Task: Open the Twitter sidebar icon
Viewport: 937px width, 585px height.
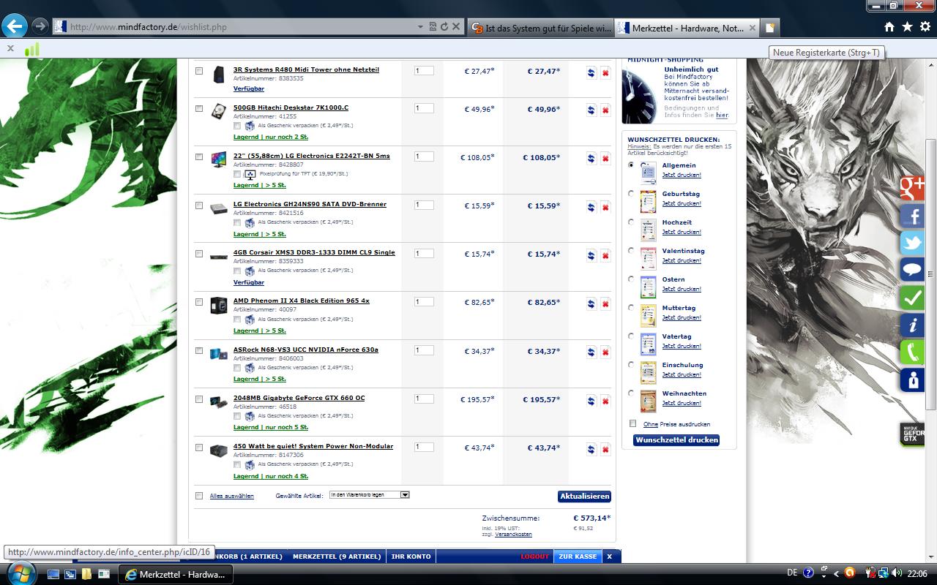Action: [x=912, y=244]
